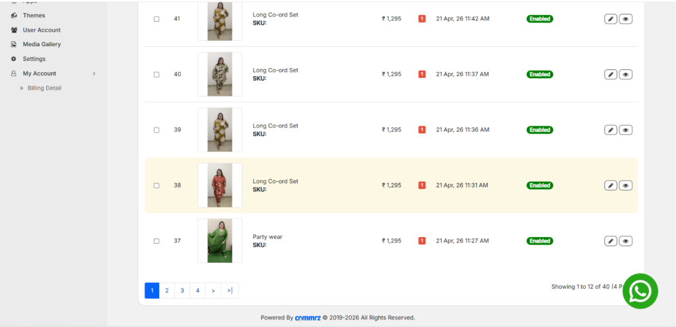676x327 pixels.
Task: Click the edit pencil for product 37
Action: click(611, 240)
